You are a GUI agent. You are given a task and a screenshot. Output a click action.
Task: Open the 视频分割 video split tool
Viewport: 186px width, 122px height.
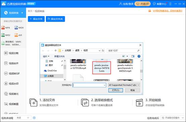(11, 53)
